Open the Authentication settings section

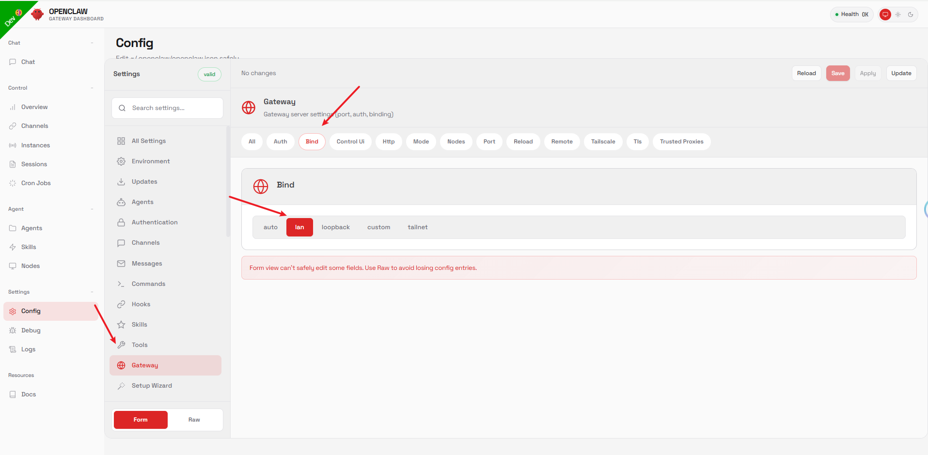coord(154,222)
